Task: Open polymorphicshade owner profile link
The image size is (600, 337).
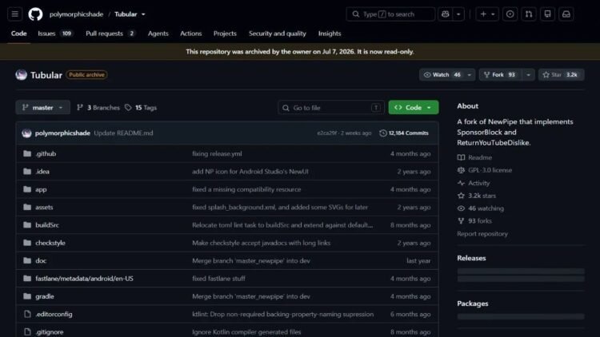Action: coord(76,14)
